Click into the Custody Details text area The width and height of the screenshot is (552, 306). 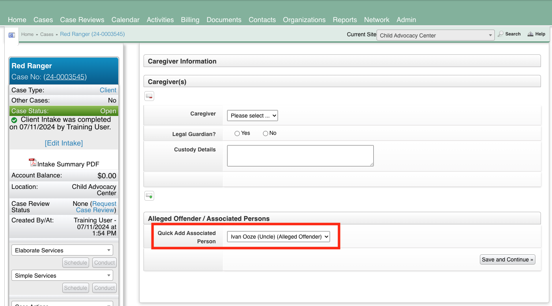pyautogui.click(x=300, y=156)
